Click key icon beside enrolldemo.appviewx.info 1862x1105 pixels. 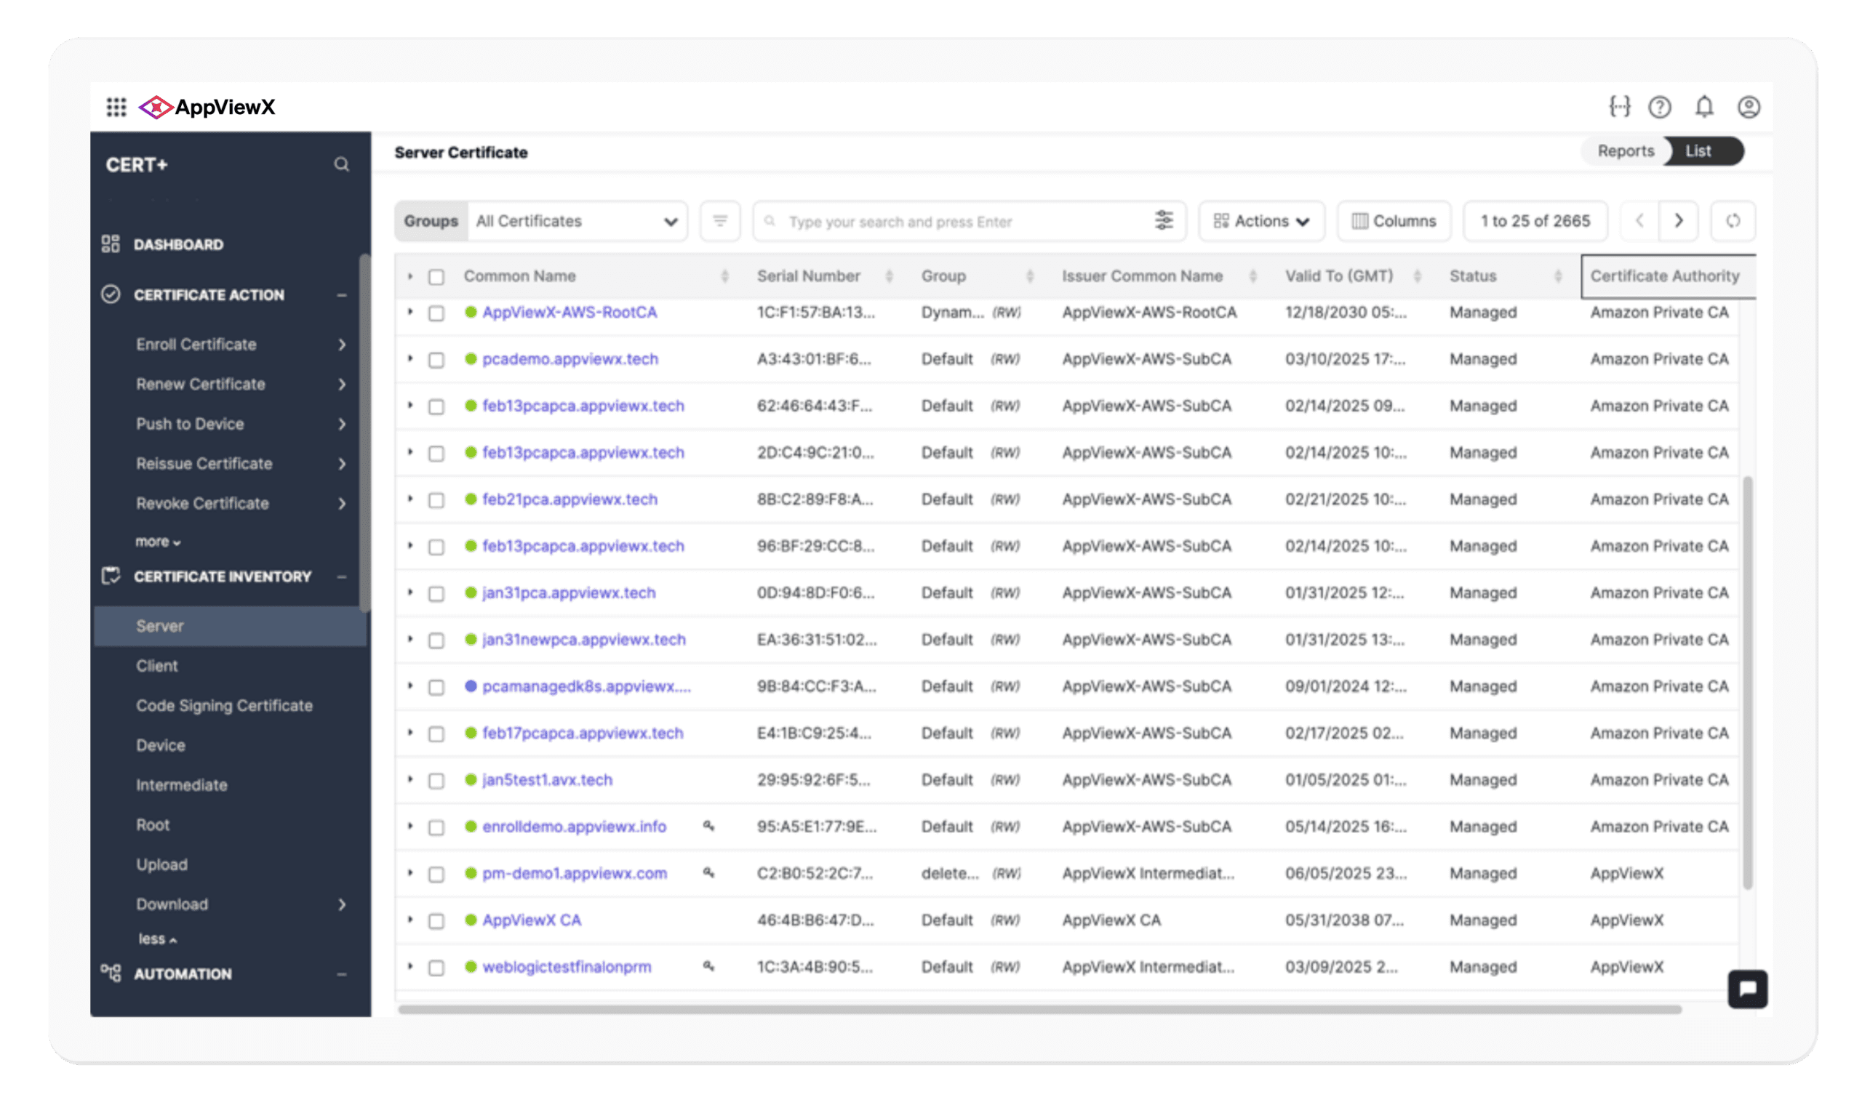pos(708,826)
